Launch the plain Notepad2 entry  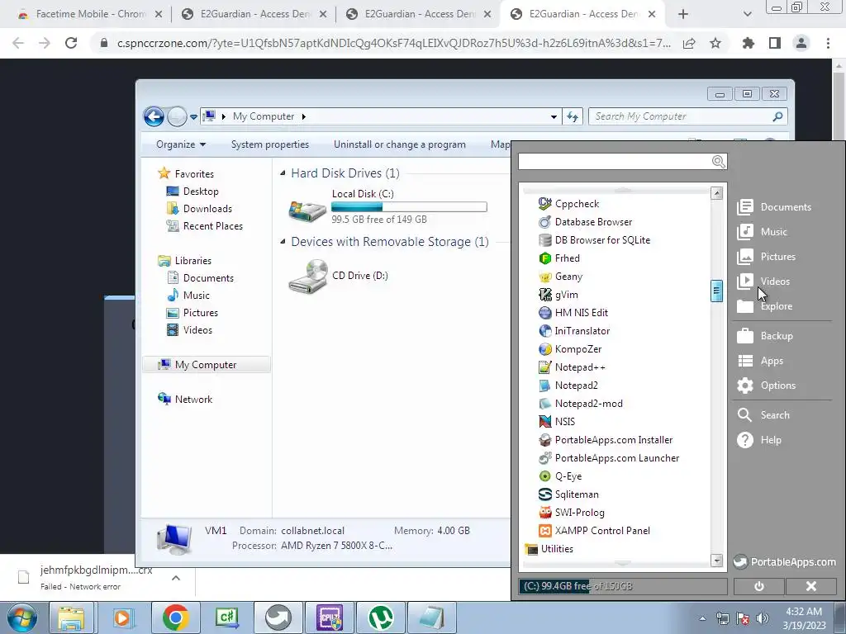568,386
